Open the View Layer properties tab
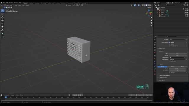189x106 pixels. point(155,48)
